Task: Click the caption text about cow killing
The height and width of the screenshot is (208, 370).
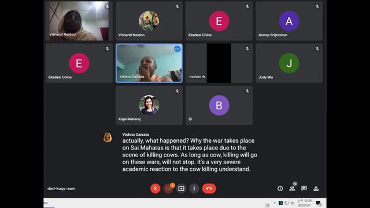Action: click(x=190, y=155)
